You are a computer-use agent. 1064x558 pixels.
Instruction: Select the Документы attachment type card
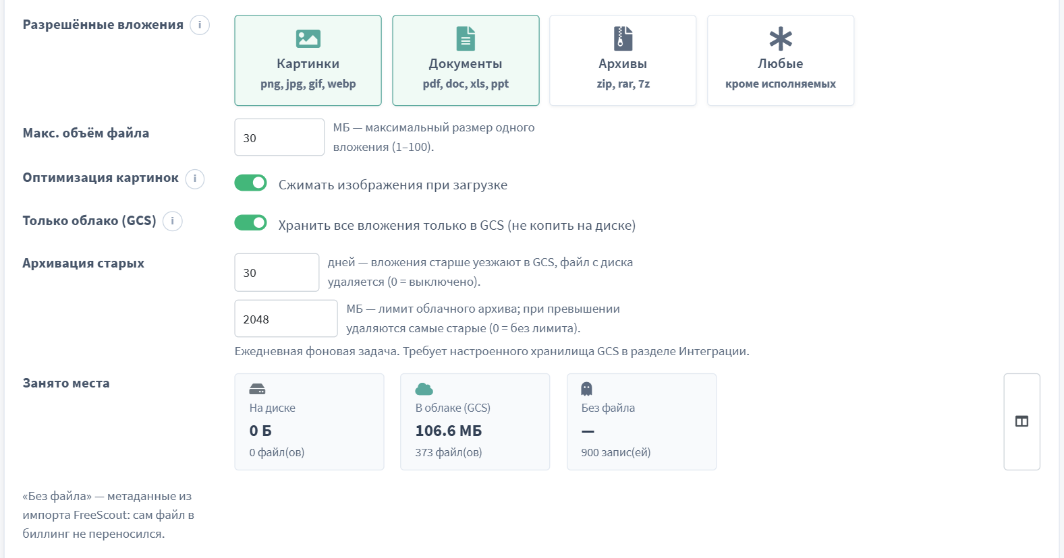466,61
